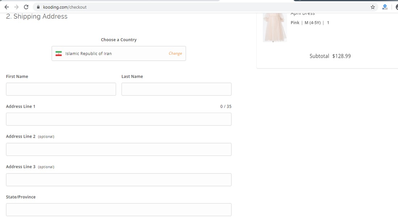Focus the Address Line 1 input
This screenshot has width=398, height=224.
coord(119,119)
